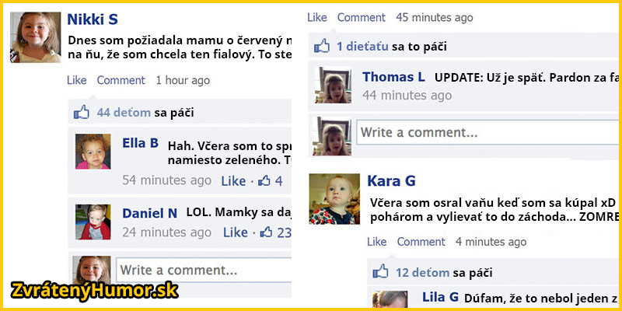Like Daniel N's comment
622x311 pixels.
click(x=236, y=232)
